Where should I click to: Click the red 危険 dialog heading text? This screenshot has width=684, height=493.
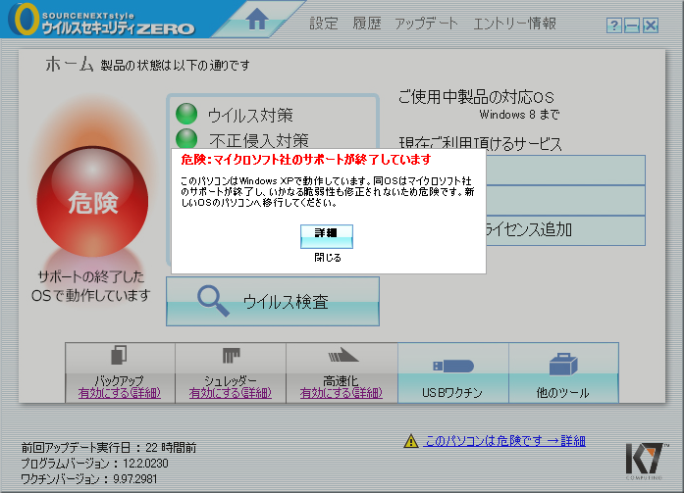pos(306,160)
